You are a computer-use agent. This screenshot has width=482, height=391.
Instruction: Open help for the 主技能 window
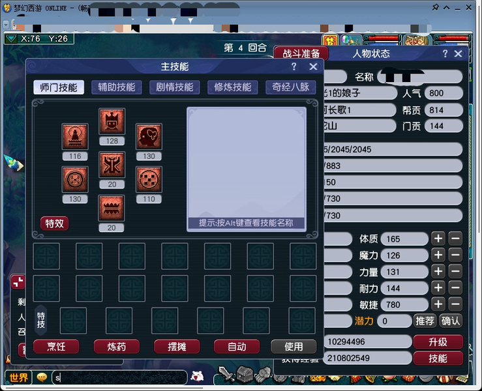pyautogui.click(x=294, y=66)
